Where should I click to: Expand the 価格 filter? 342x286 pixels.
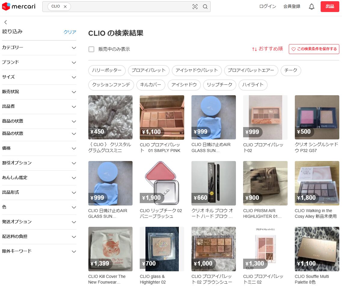[x=39, y=148]
